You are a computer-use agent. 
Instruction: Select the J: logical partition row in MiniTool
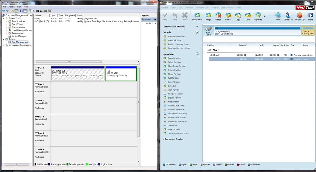262,59
